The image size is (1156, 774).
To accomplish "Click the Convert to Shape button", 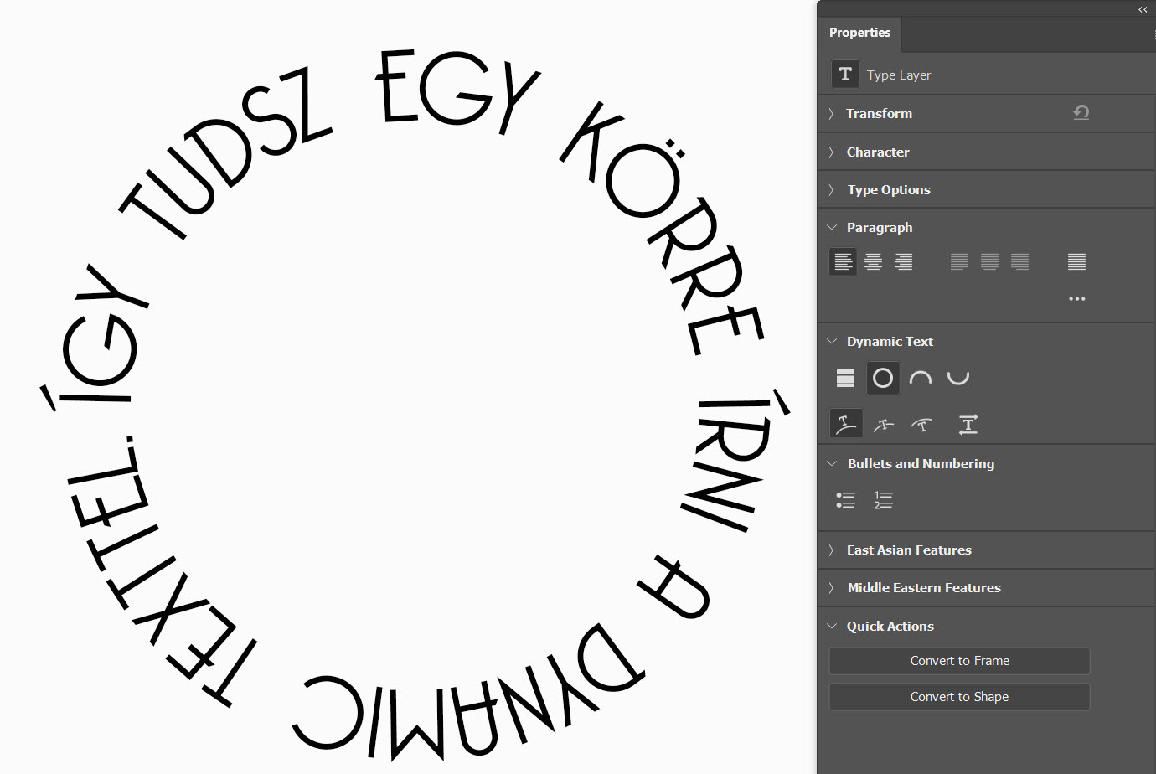I will click(959, 697).
